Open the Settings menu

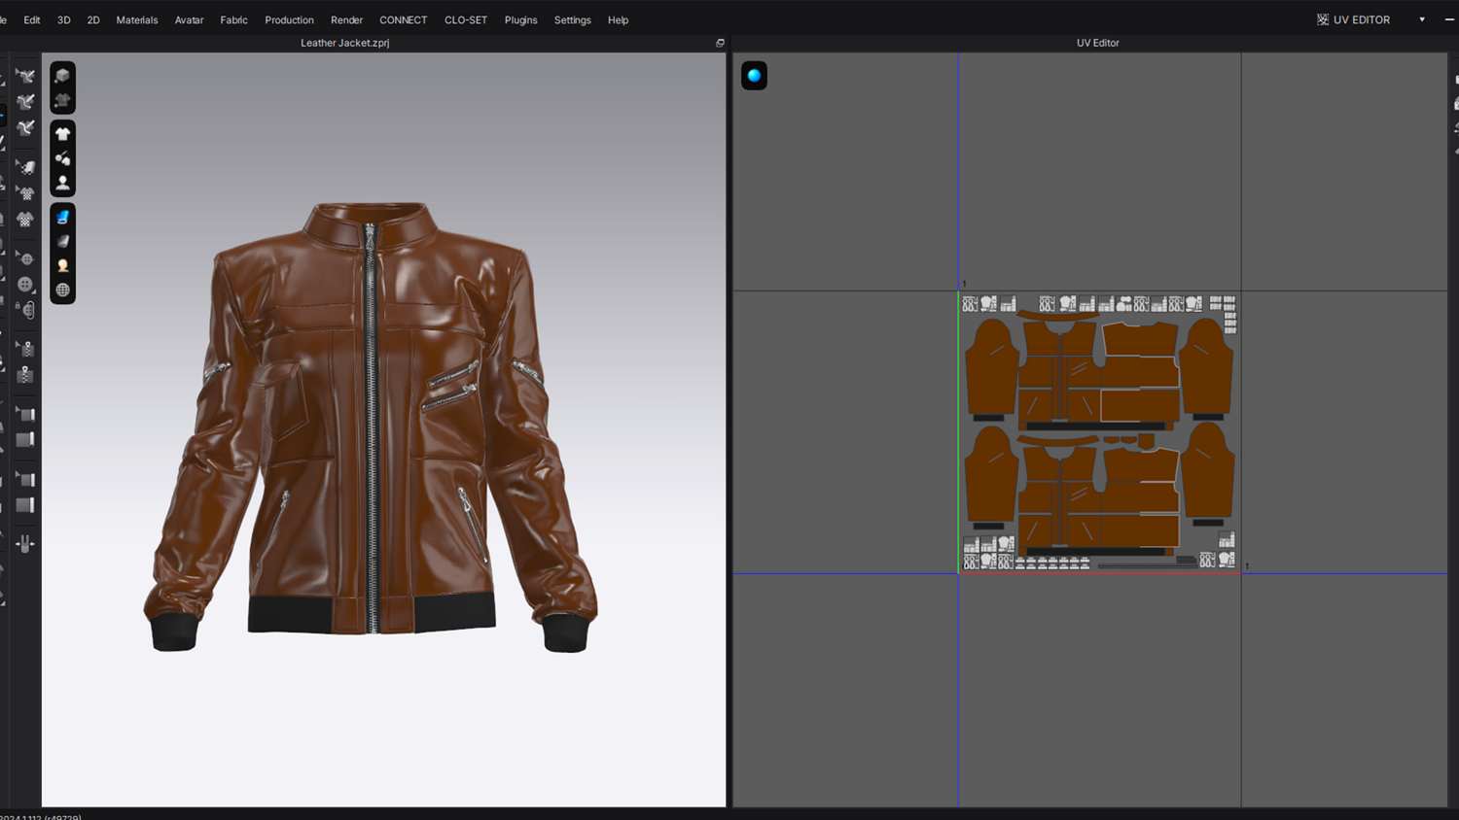coord(572,19)
